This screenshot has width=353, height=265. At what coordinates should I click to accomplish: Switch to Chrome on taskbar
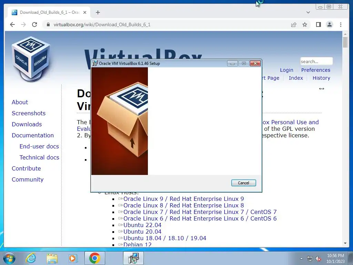point(94,258)
